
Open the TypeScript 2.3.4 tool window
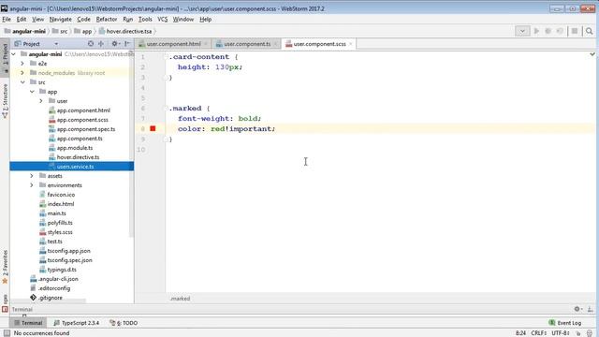77,323
